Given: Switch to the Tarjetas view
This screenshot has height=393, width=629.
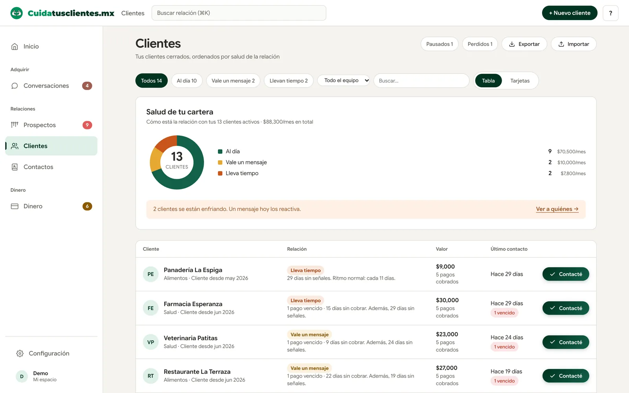Looking at the screenshot, I should [520, 81].
